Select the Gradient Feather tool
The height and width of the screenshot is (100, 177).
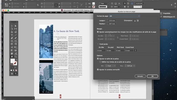click(15, 50)
